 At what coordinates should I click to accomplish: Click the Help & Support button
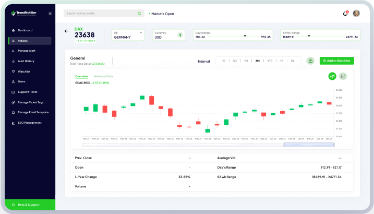tap(28, 204)
